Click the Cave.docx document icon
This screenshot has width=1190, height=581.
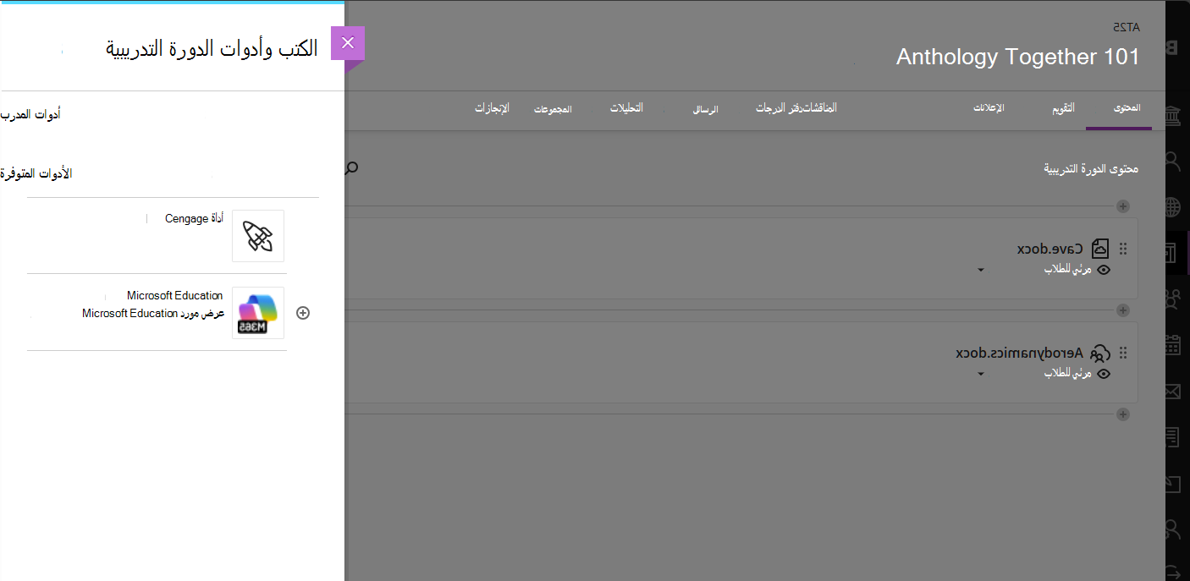pos(1100,249)
